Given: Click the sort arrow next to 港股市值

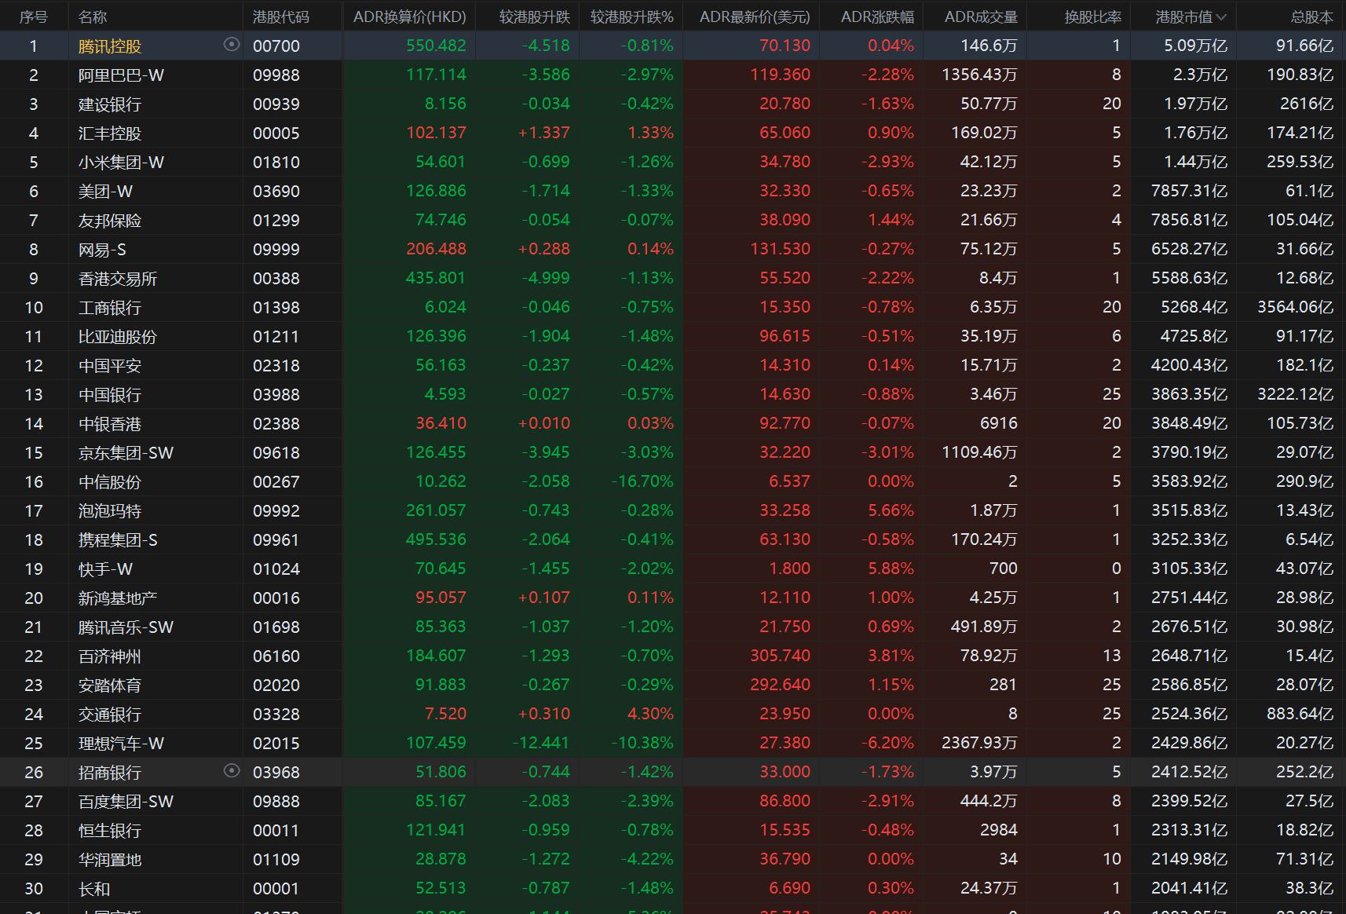Looking at the screenshot, I should [x=1221, y=16].
